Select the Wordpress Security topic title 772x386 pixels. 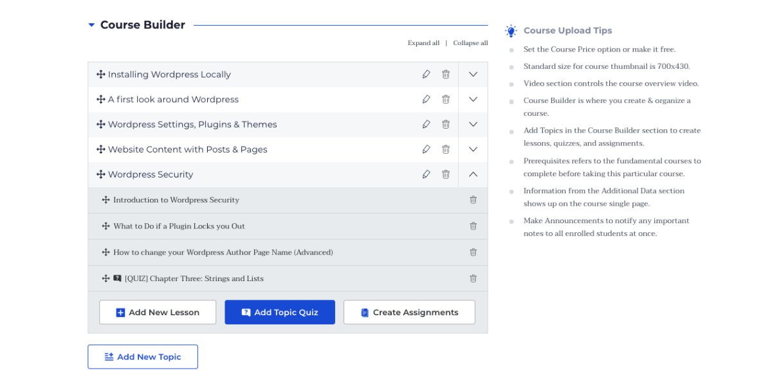pos(151,174)
